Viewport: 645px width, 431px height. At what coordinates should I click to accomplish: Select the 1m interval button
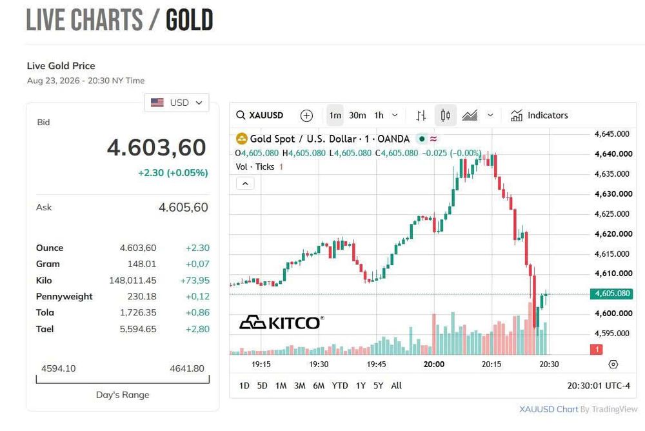(x=335, y=115)
